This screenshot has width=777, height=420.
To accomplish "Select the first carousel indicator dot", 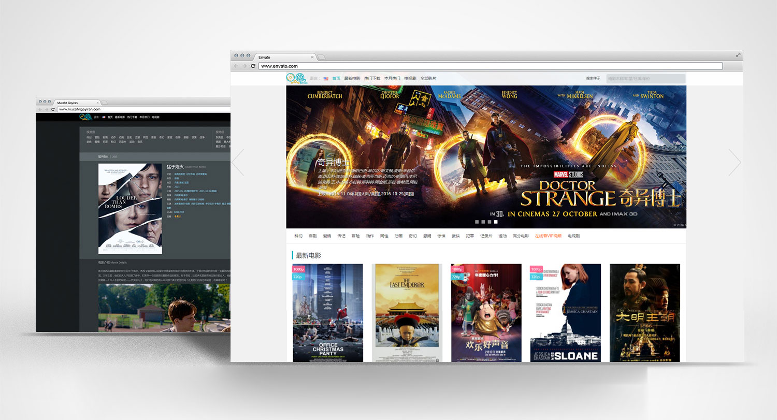I will (x=477, y=222).
